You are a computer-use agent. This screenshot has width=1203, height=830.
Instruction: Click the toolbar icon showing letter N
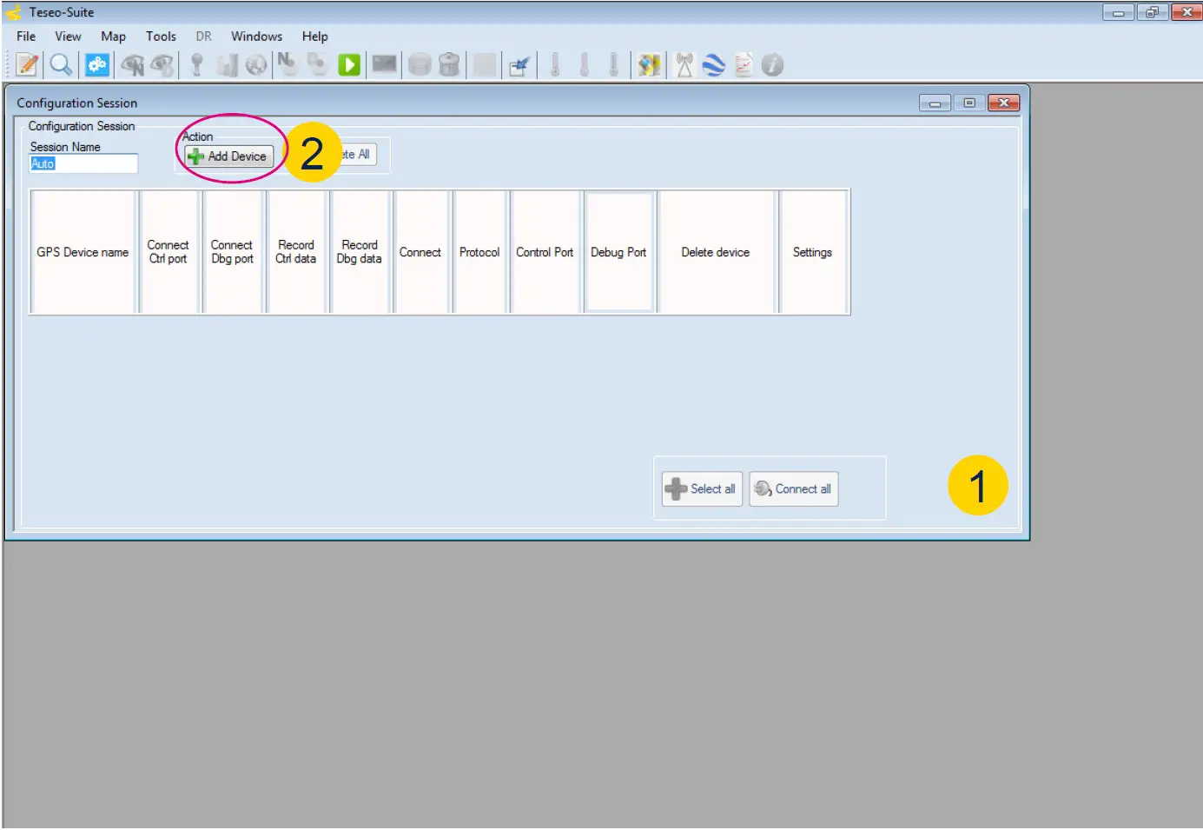click(x=287, y=63)
